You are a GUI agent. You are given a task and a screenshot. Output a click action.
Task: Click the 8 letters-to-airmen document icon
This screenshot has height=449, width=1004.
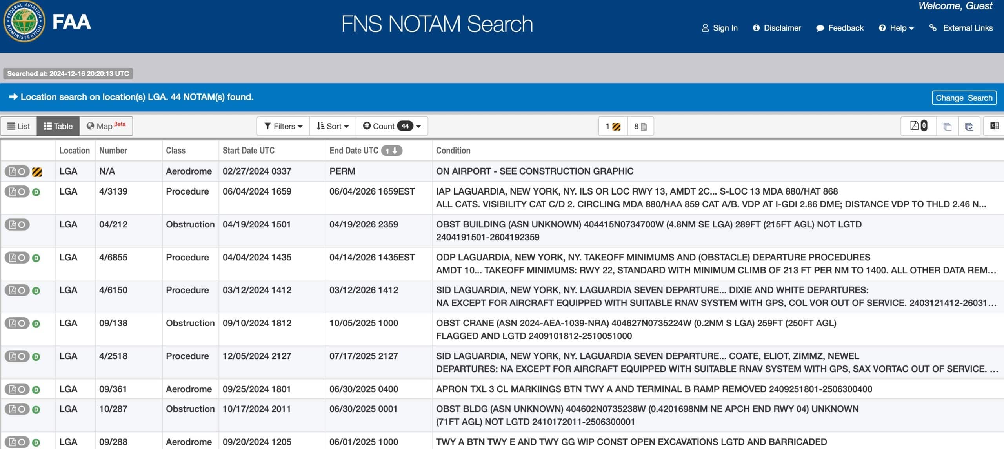point(640,126)
